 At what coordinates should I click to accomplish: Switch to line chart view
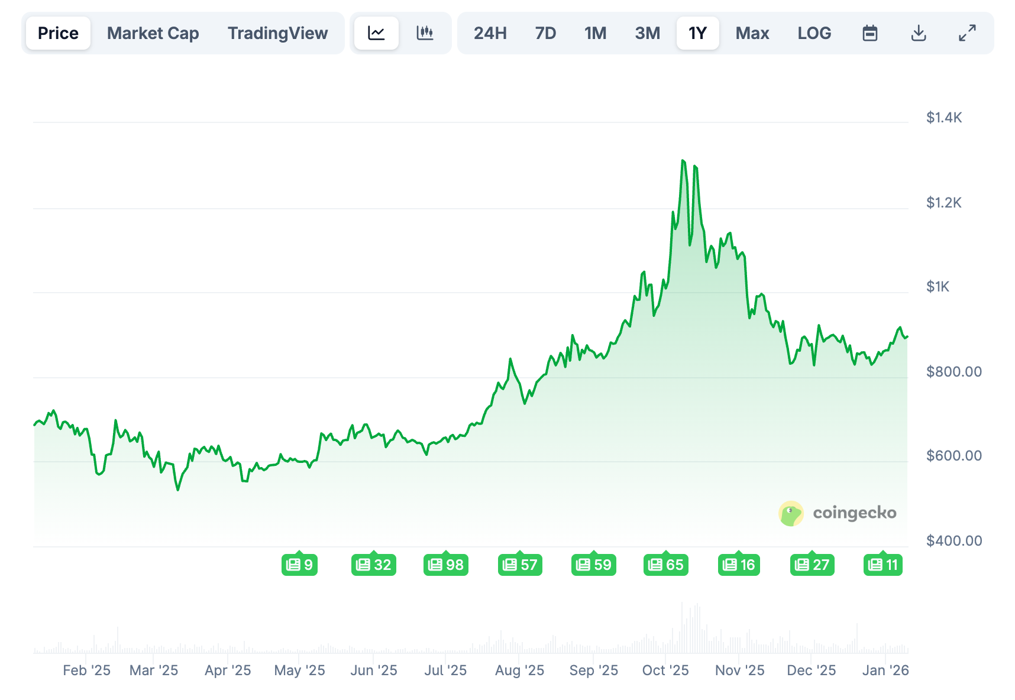point(376,33)
